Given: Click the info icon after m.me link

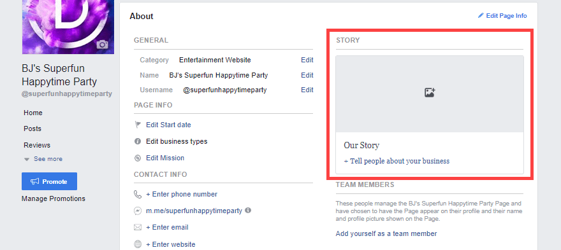Looking at the screenshot, I should point(248,211).
